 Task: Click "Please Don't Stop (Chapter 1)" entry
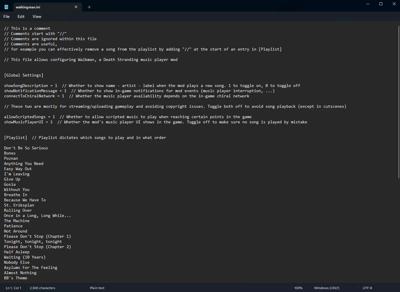coord(38,236)
